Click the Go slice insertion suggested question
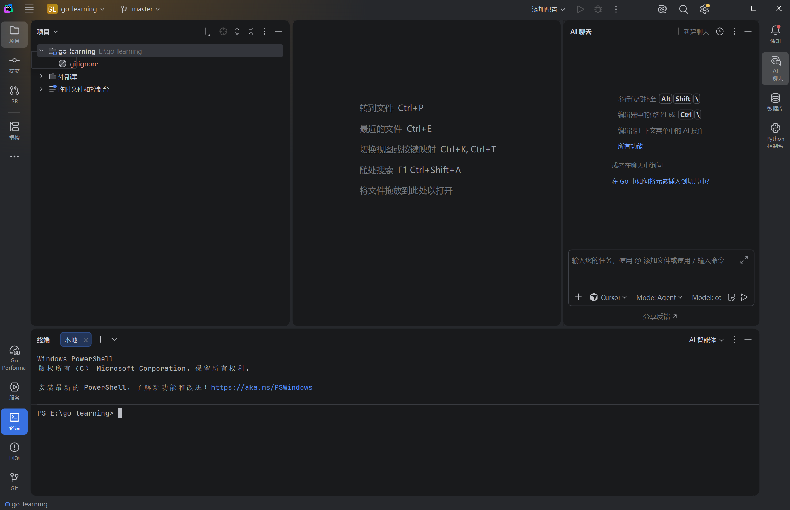The width and height of the screenshot is (790, 510). click(661, 181)
